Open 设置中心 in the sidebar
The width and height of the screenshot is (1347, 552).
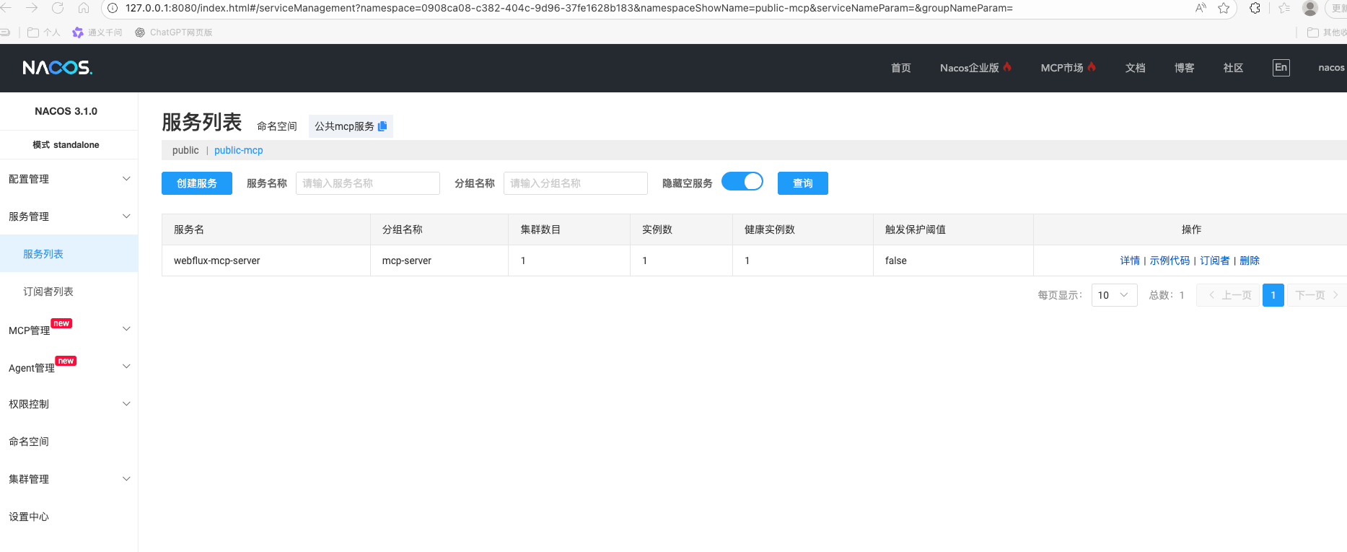tap(69, 517)
